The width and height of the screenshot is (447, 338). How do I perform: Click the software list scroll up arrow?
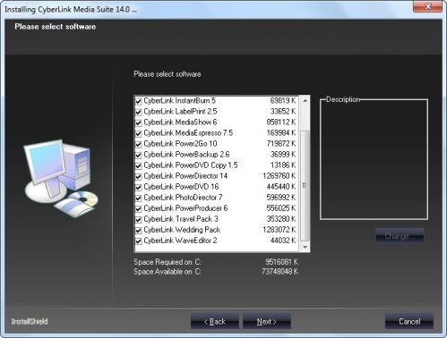(305, 101)
